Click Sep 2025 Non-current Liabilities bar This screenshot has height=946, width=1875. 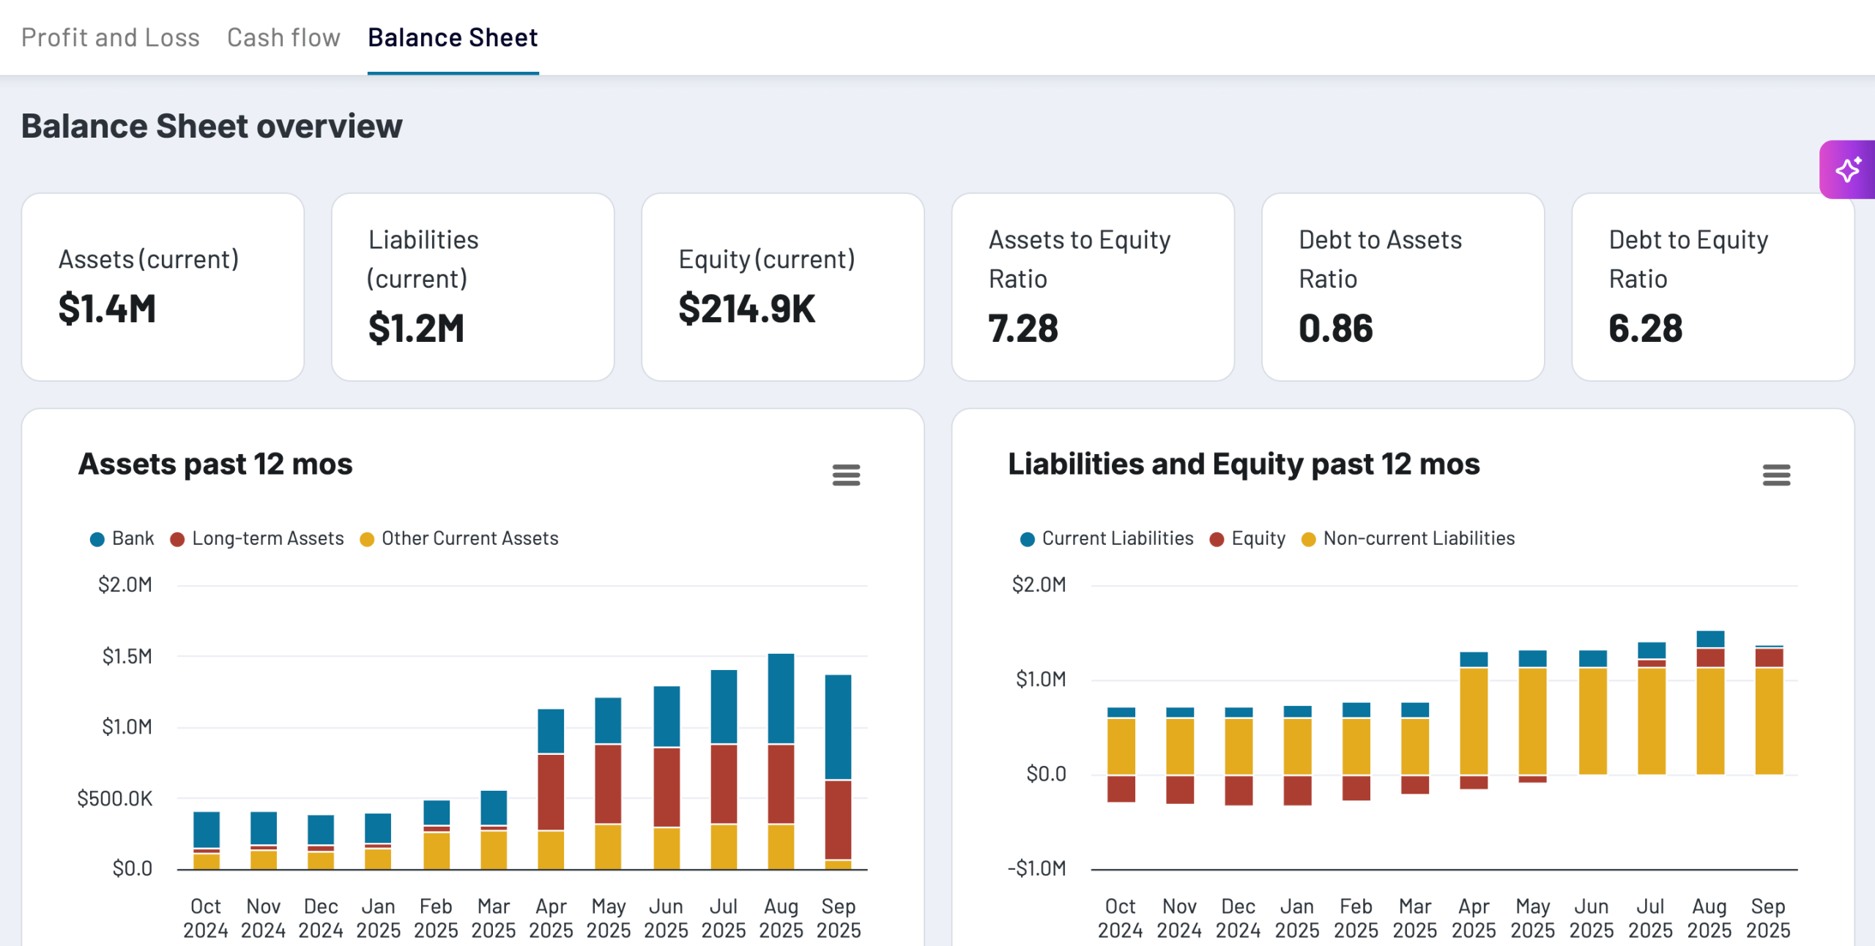pos(1769,720)
